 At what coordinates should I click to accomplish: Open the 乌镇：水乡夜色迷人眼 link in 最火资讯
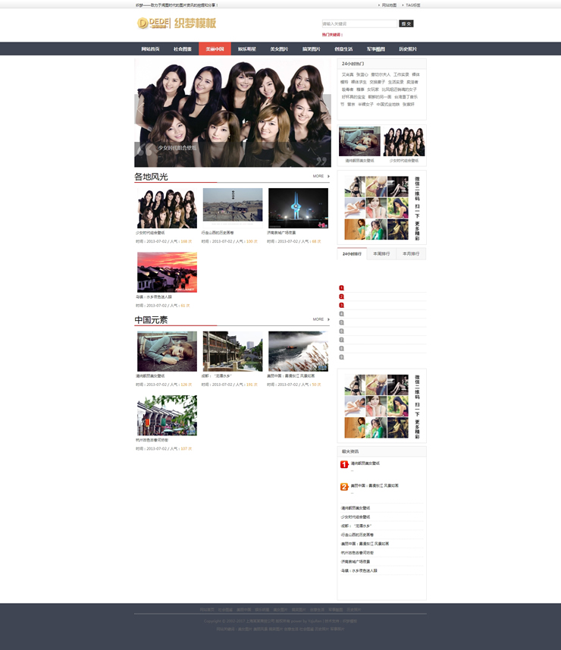[x=359, y=570]
